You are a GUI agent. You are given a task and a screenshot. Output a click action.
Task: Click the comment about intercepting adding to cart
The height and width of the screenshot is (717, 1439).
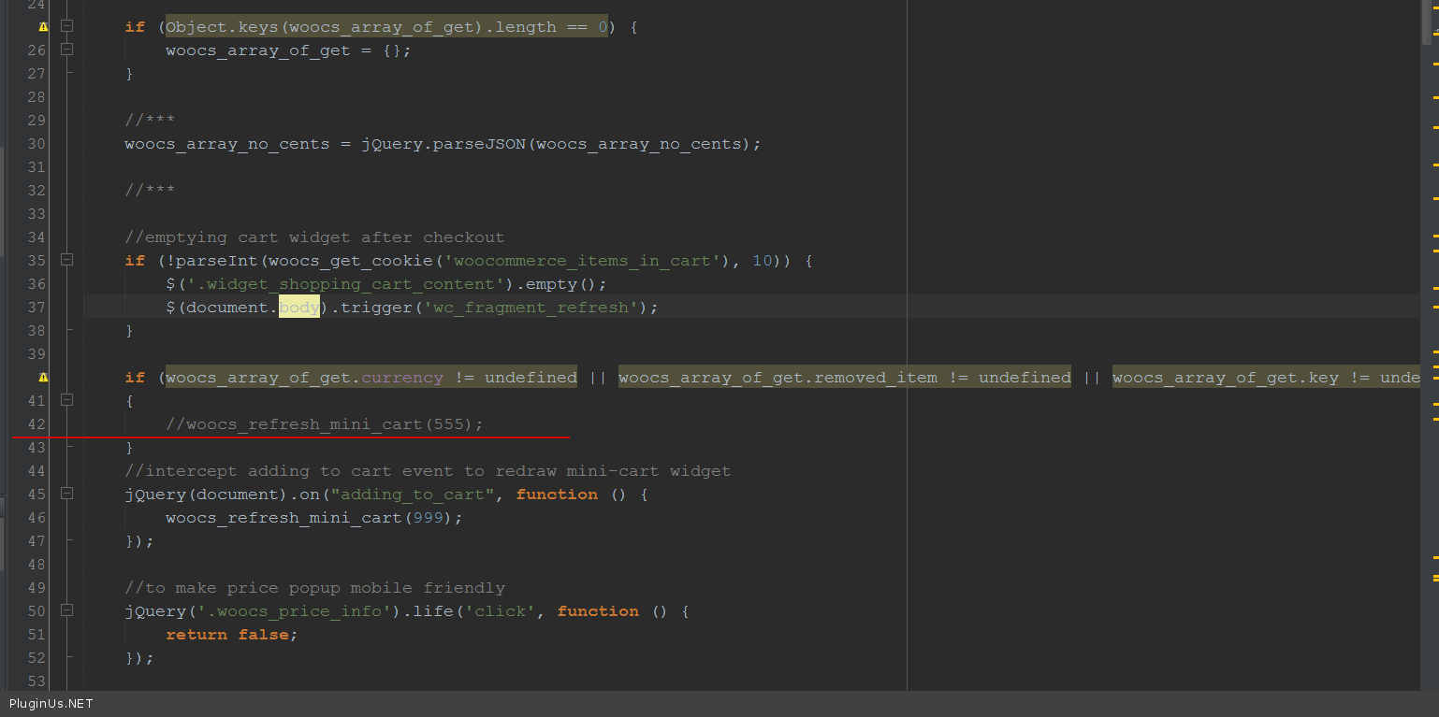(428, 471)
